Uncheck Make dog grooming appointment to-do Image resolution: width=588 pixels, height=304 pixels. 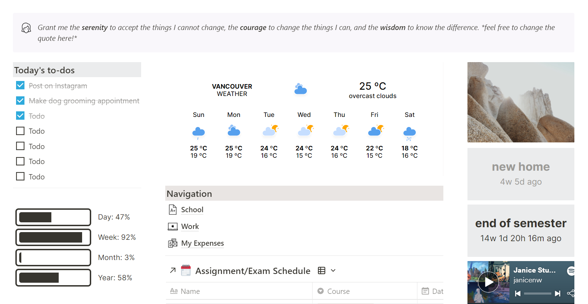click(20, 101)
